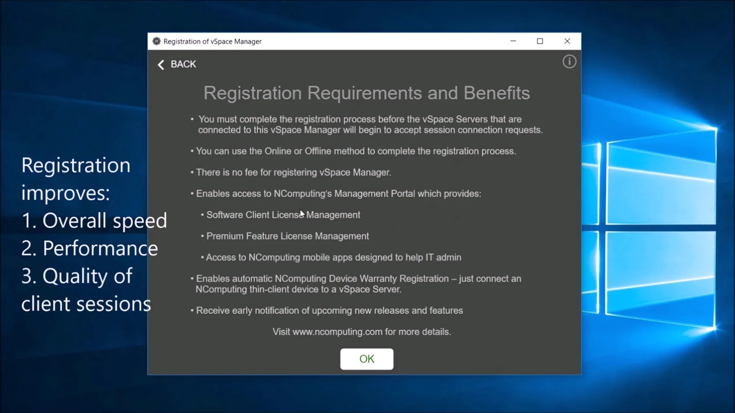Click the Online or Offline method line
Image resolution: width=735 pixels, height=413 pixels.
click(x=356, y=151)
